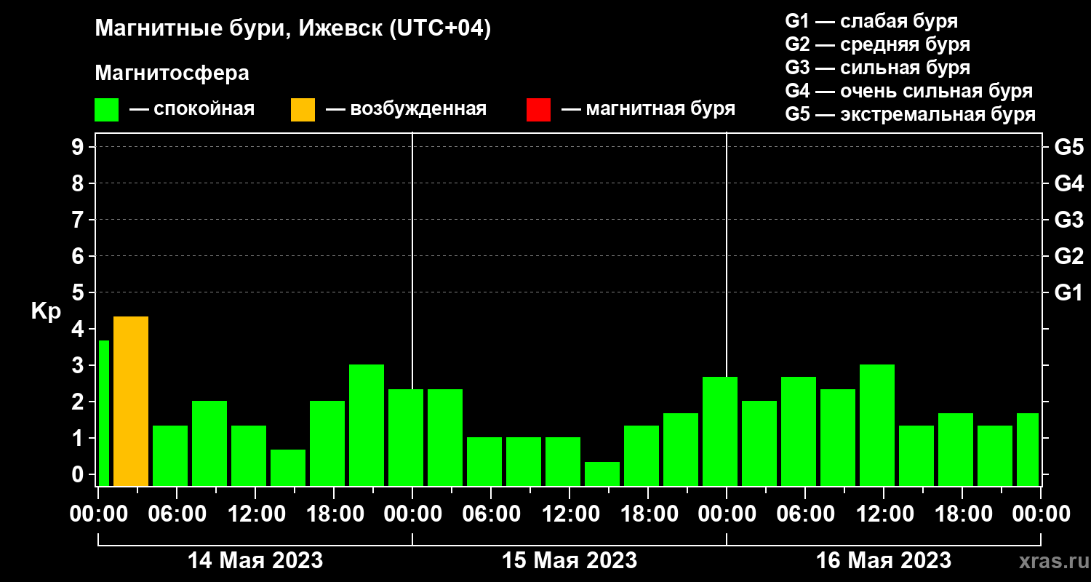Select the orange Kp 4 bar on 14 May
This screenshot has height=582, width=1091.
click(x=131, y=401)
